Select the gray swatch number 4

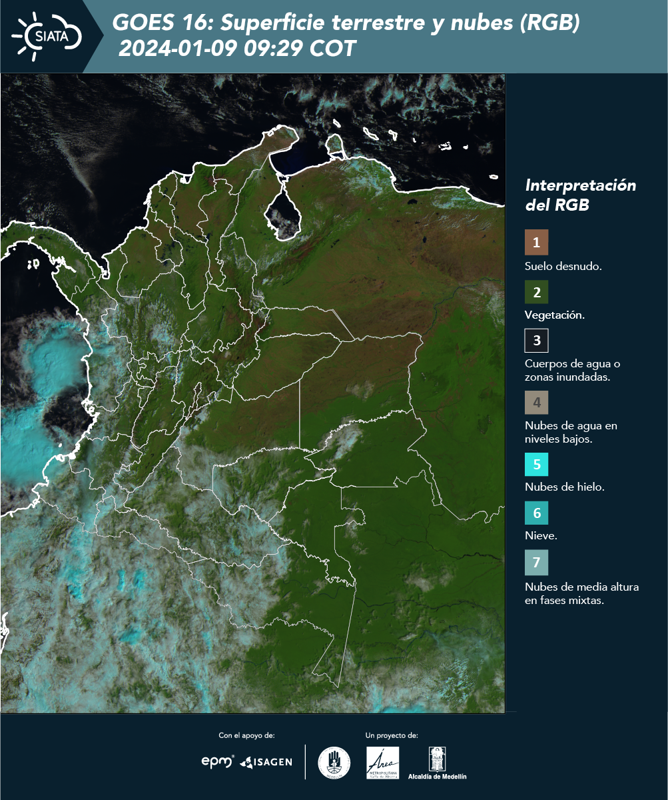536,403
